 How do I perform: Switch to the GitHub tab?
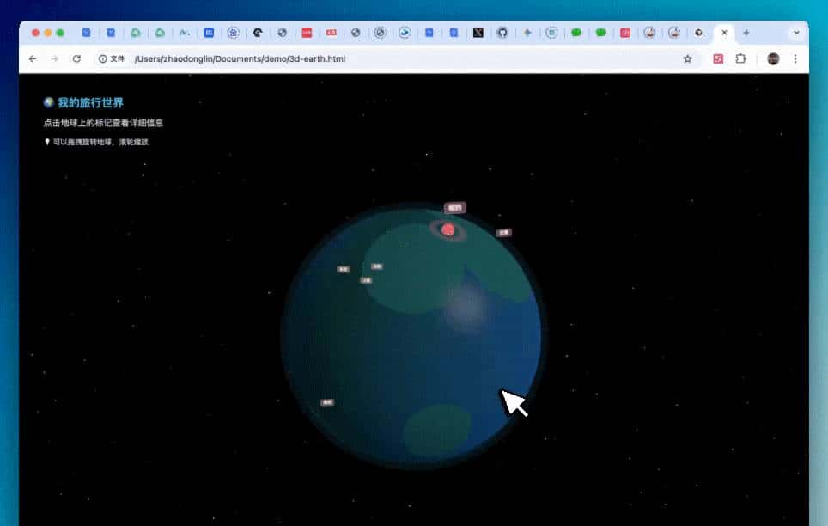(502, 33)
